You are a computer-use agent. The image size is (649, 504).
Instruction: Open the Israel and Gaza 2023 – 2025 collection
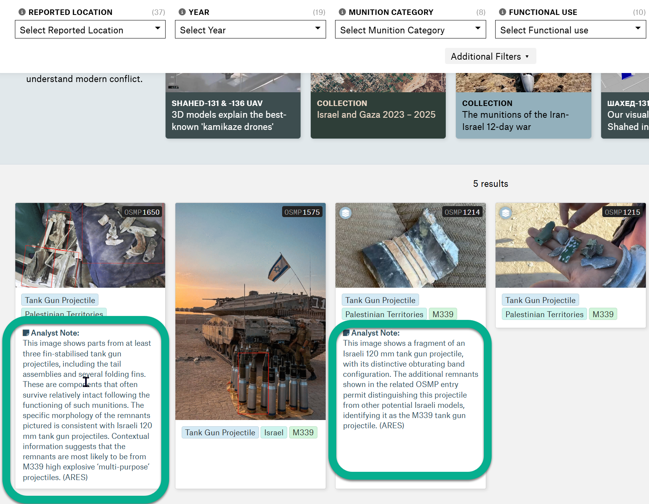coord(378,115)
